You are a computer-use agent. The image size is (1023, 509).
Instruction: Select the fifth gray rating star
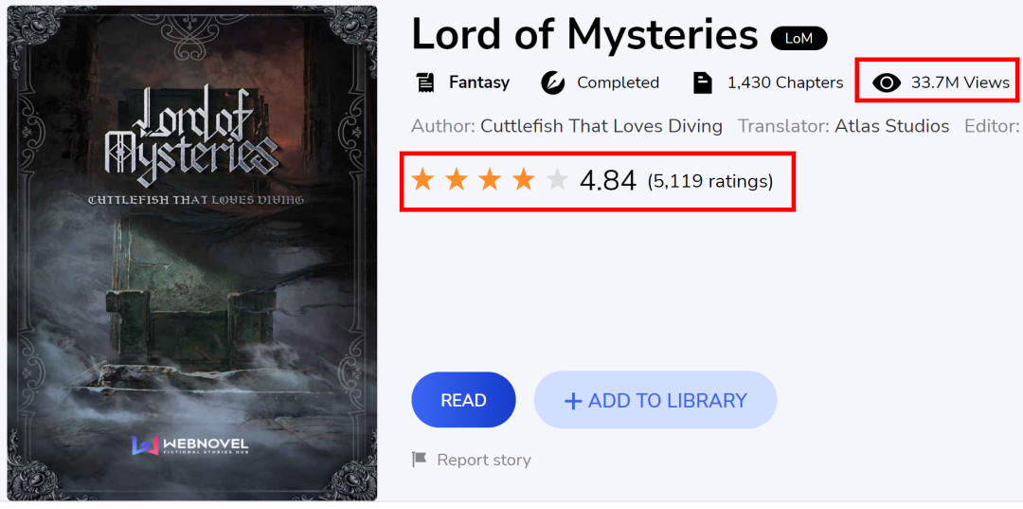[557, 179]
